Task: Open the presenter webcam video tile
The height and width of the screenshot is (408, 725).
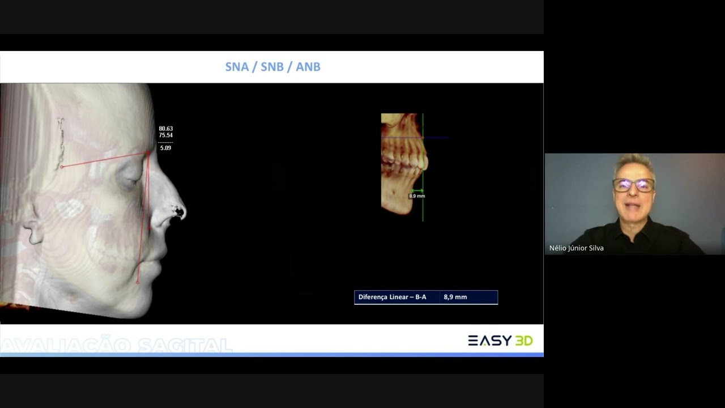Action: coord(634,204)
